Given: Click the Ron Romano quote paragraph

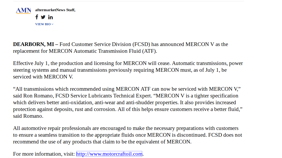Looking at the screenshot, I should [128, 102].
